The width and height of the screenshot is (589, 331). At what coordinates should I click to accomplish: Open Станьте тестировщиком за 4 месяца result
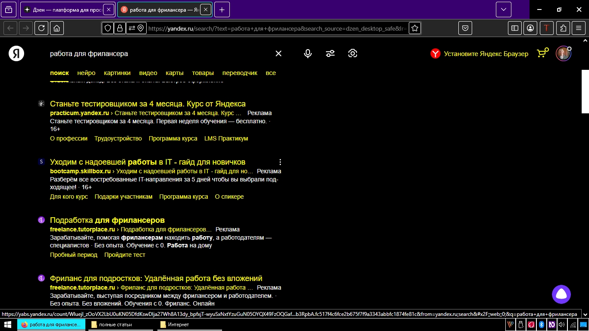coord(148,104)
